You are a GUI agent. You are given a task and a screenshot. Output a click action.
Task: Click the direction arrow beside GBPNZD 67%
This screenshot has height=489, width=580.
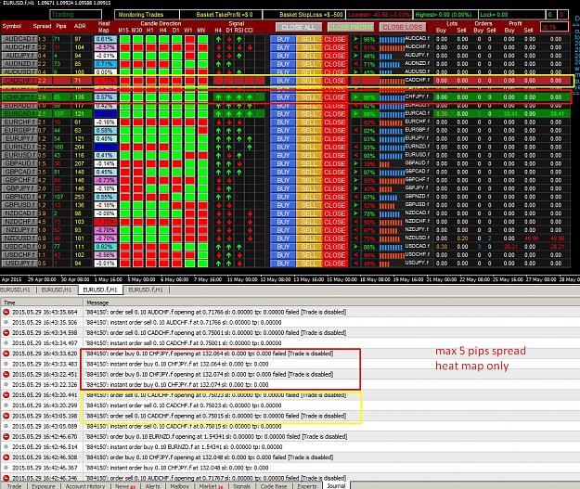pyautogui.click(x=355, y=197)
